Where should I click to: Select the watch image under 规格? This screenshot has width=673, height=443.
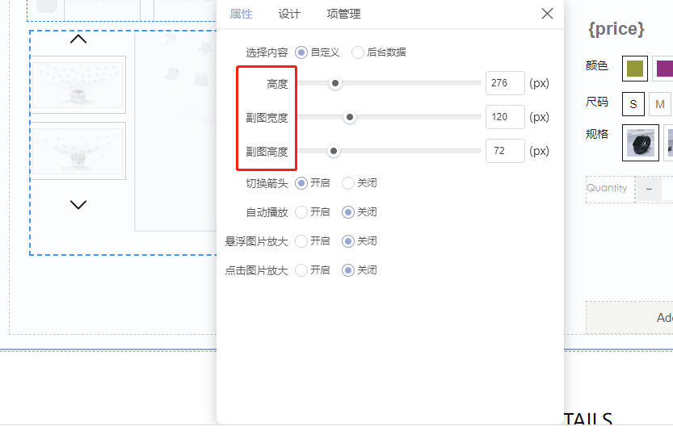point(641,142)
